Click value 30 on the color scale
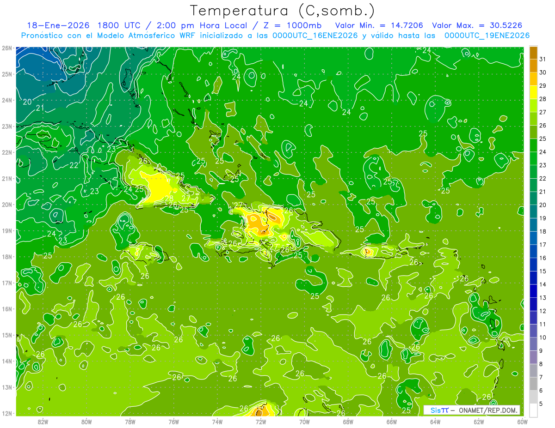 coord(543,72)
